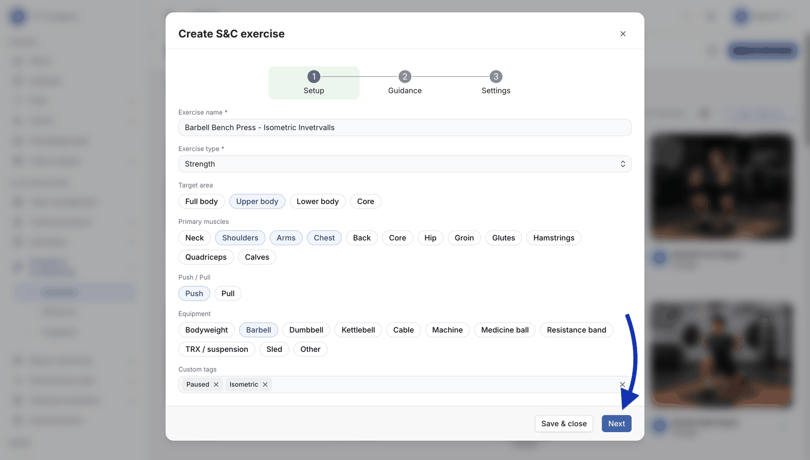Image resolution: width=810 pixels, height=460 pixels.
Task: Select Core under Target area
Action: (365, 201)
